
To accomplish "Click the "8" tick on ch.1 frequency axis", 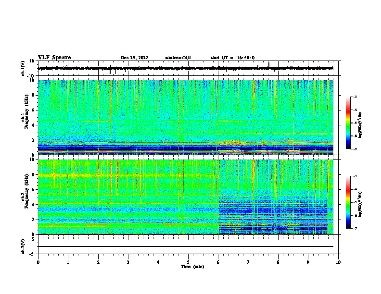I will tap(33, 95).
